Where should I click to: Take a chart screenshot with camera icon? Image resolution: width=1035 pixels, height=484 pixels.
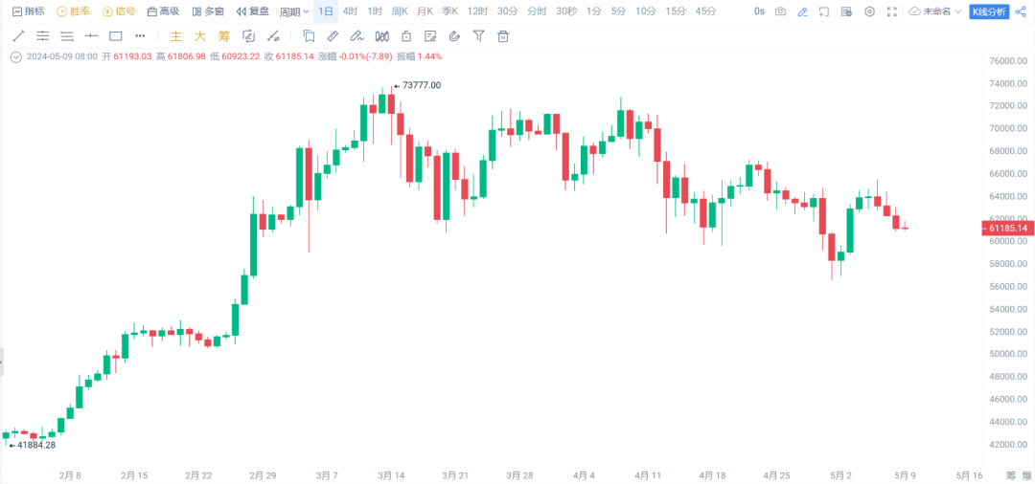[x=780, y=11]
